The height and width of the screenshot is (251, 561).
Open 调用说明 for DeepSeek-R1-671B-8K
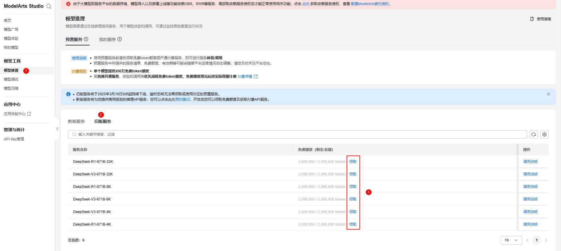tap(530, 187)
